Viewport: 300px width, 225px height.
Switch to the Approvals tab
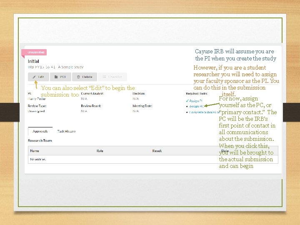(x=40, y=131)
